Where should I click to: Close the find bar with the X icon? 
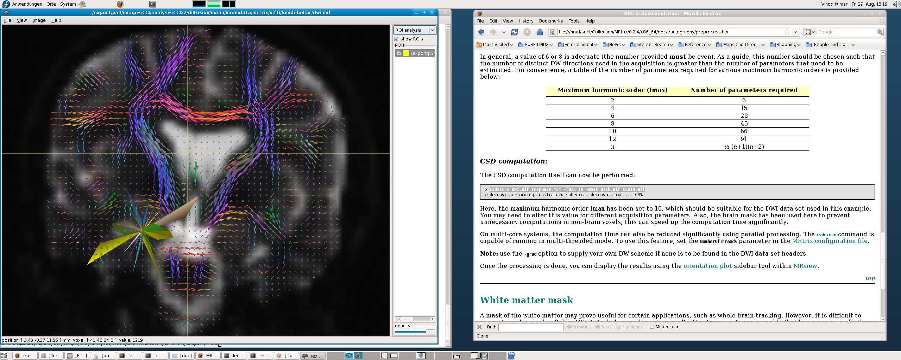tap(479, 327)
